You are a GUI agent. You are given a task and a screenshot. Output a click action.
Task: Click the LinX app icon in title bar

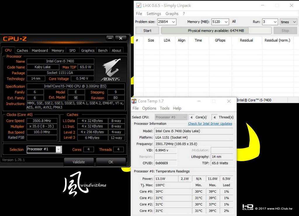tap(139, 5)
